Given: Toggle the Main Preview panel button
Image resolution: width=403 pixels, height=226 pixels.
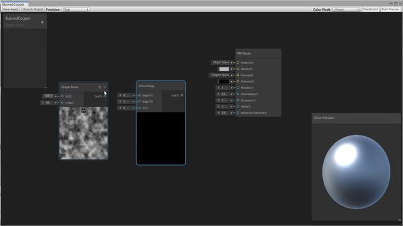Looking at the screenshot, I should [x=390, y=9].
